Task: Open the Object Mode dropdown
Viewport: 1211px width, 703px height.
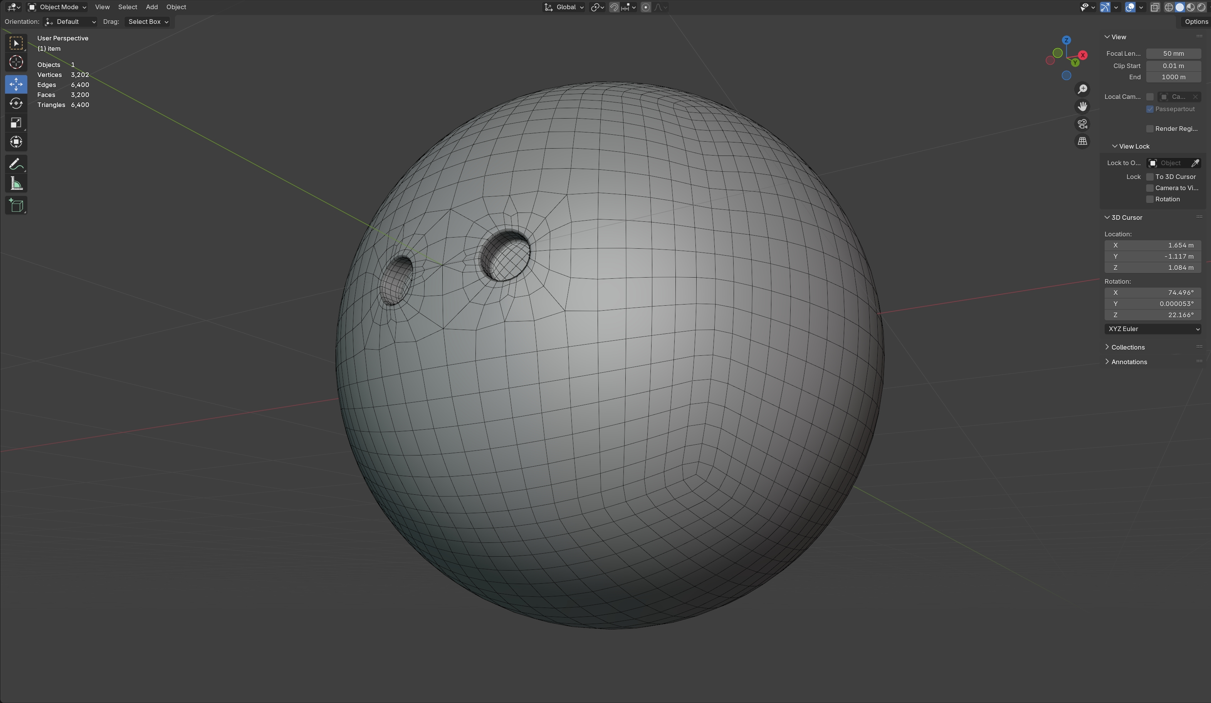Action: (57, 7)
